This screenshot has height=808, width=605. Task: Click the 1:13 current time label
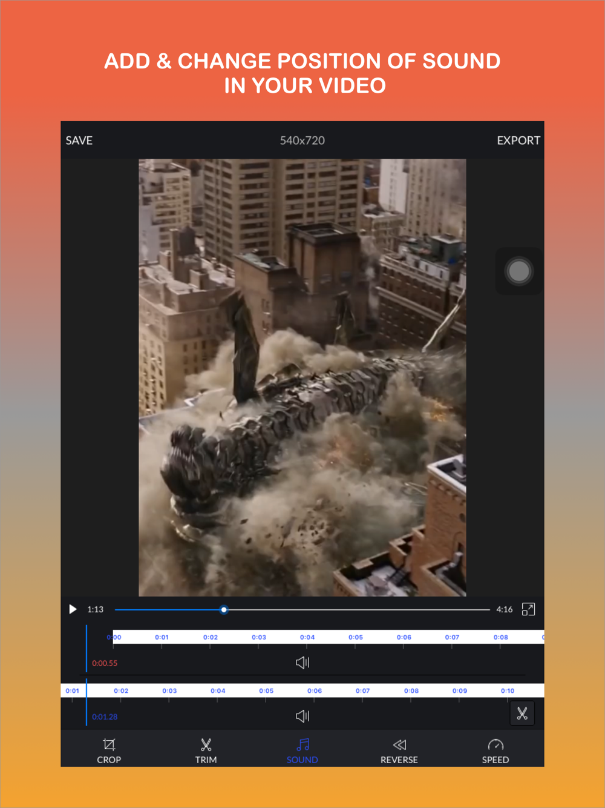click(95, 609)
